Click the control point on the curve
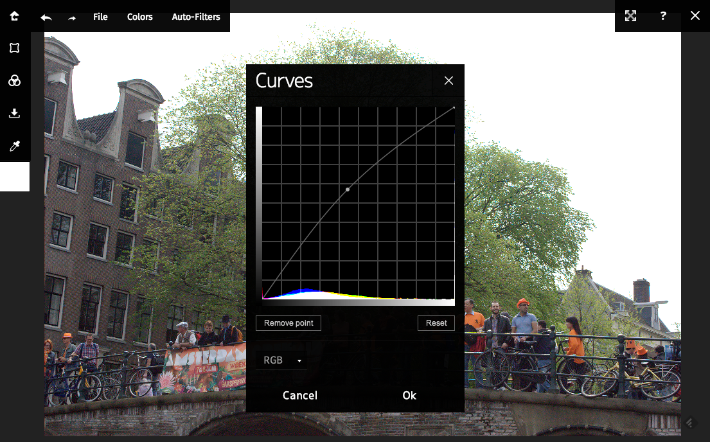Screen dimensions: 710x442 point(348,190)
